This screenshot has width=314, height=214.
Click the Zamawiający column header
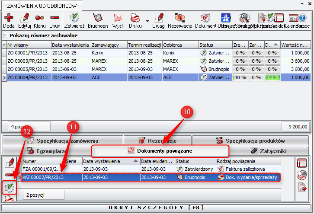pyautogui.click(x=109, y=45)
